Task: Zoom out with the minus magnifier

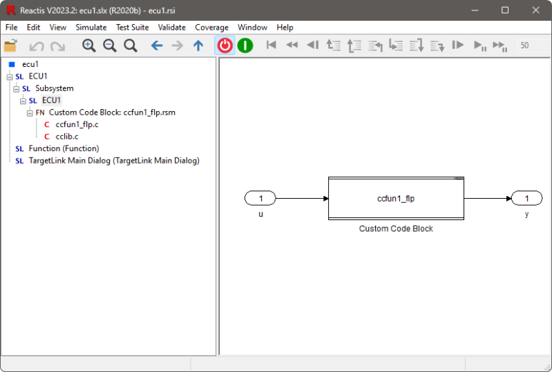Action: 109,46
